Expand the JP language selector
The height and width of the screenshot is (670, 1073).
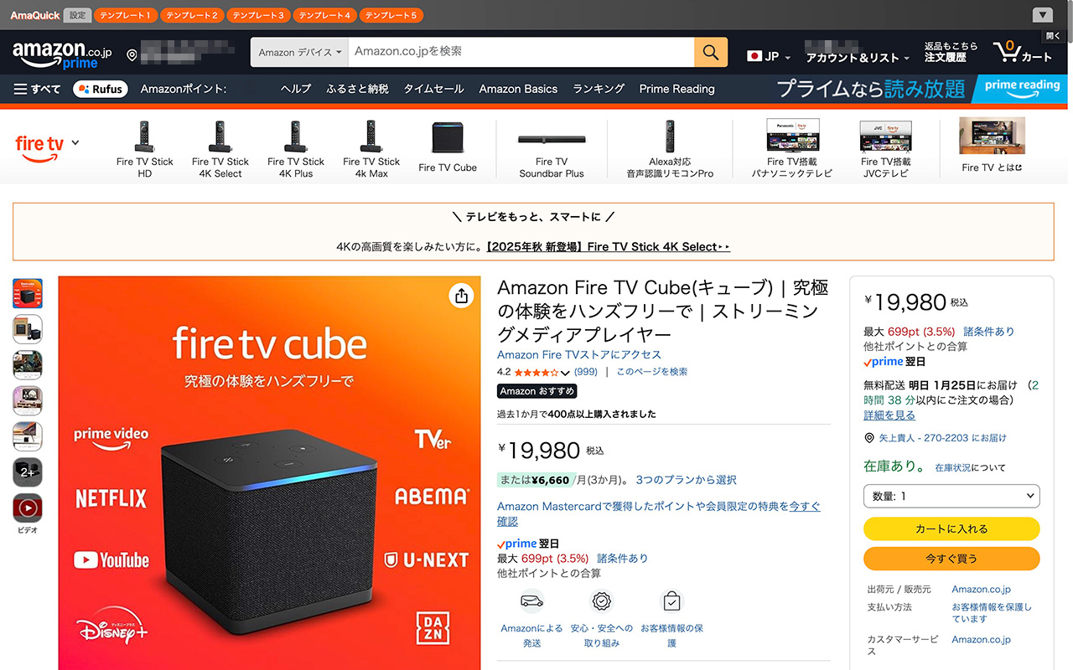(x=769, y=56)
